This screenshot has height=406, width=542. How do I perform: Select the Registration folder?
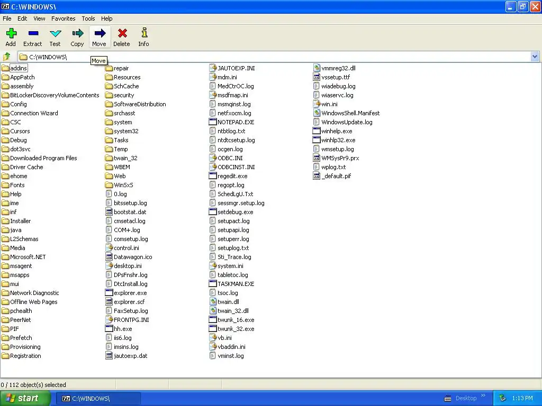coord(21,356)
